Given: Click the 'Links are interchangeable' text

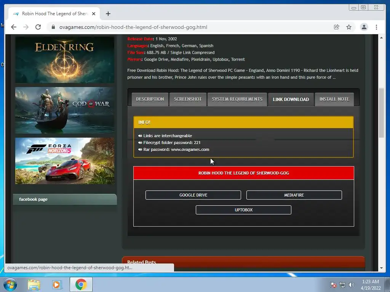Looking at the screenshot, I should (x=168, y=136).
